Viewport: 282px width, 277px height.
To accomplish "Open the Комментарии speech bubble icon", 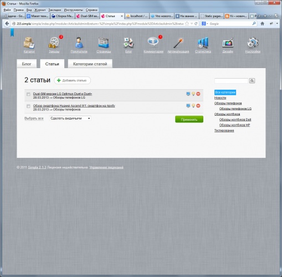I will pyautogui.click(x=153, y=42).
